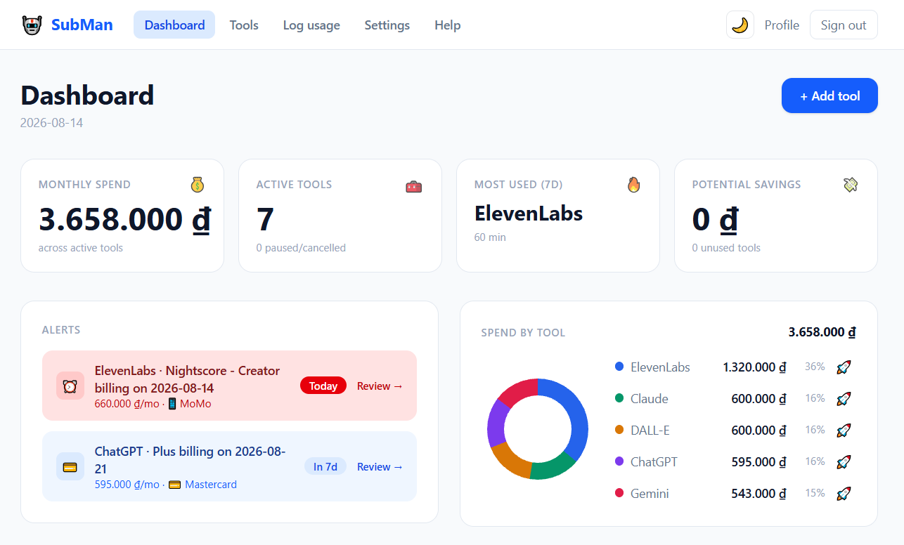
Task: Open the Log usage tab
Action: 311,25
